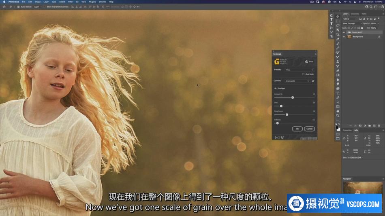Select the Zoom tool
The width and height of the screenshot is (385, 216).
click(x=338, y=115)
